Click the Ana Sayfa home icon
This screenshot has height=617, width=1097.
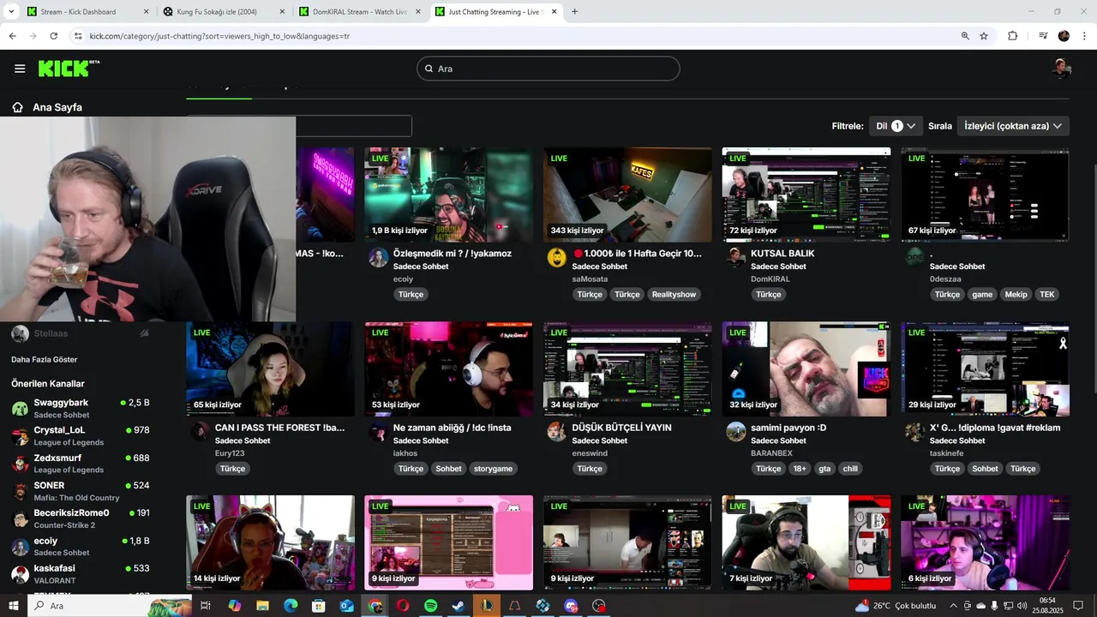[17, 107]
